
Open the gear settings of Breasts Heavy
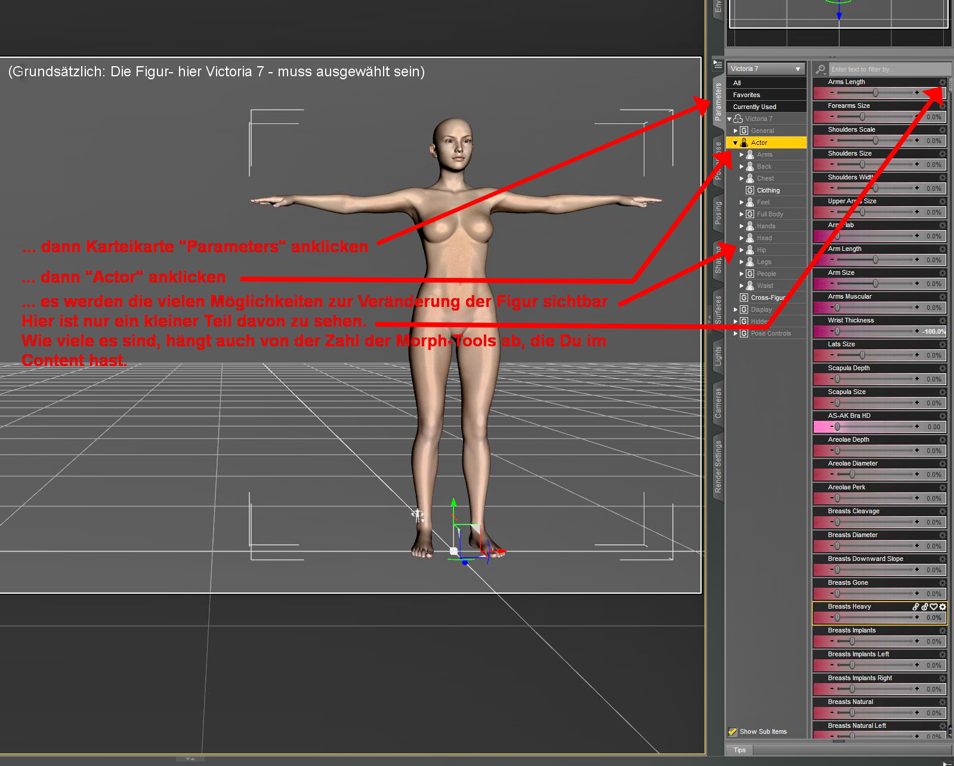tap(943, 607)
